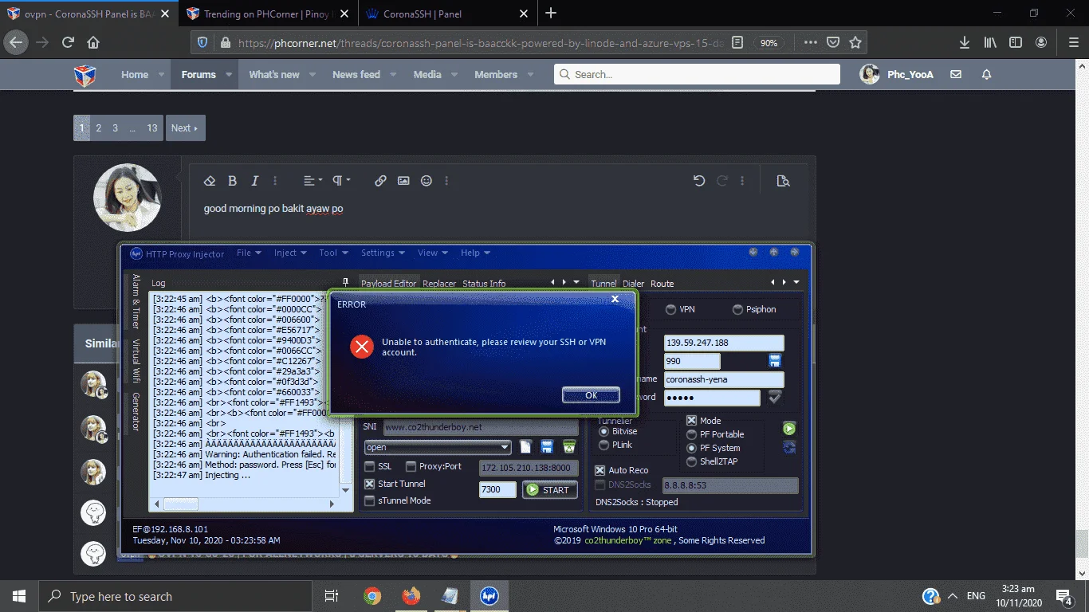
Task: Click the new payload file icon
Action: (525, 447)
